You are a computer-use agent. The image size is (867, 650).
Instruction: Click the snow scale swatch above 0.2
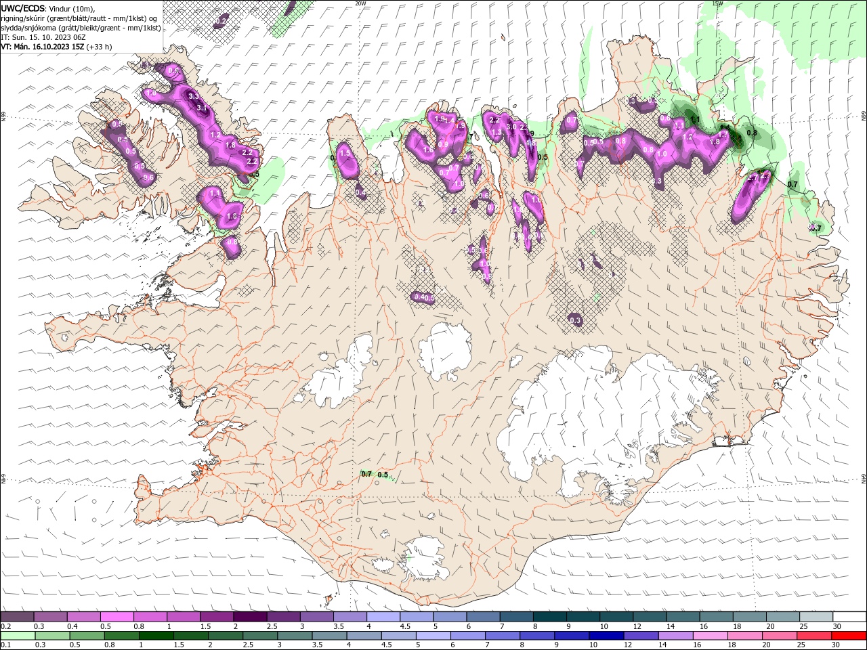point(17,617)
